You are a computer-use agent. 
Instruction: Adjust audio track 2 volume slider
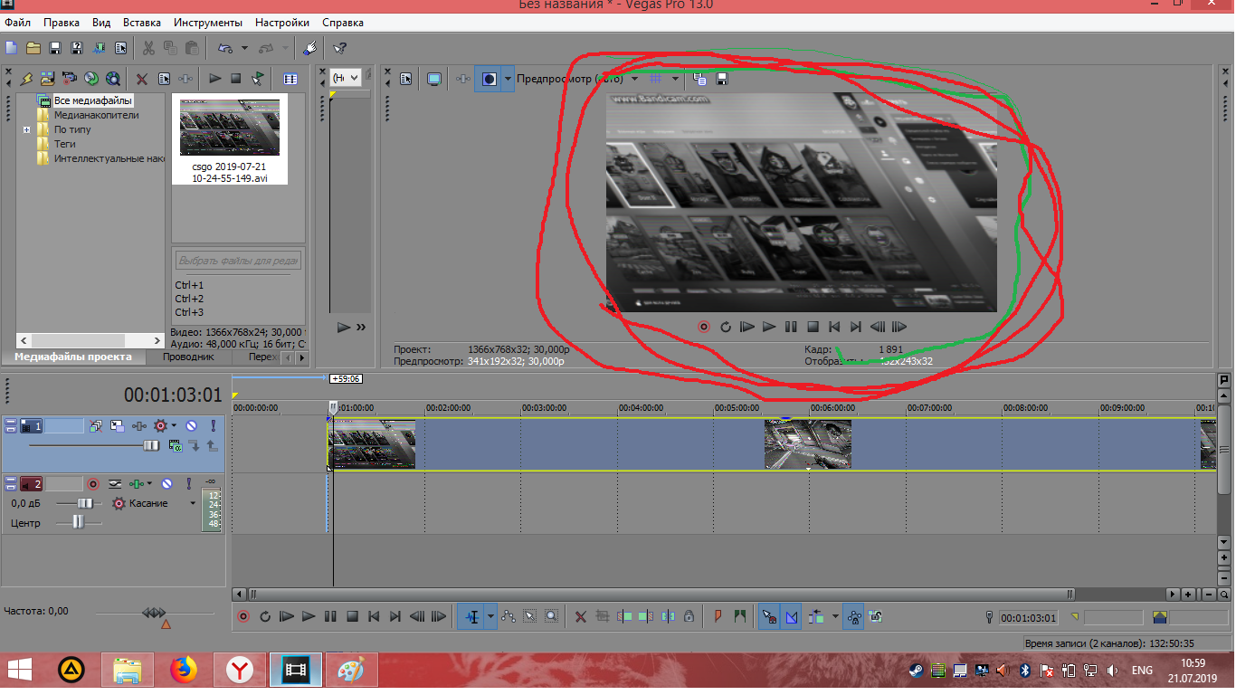pos(84,503)
